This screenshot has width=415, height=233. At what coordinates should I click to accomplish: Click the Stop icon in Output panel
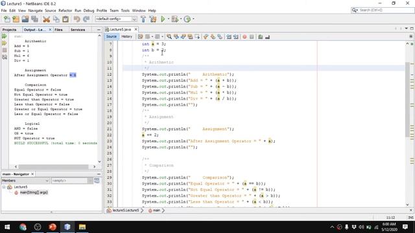(5, 50)
